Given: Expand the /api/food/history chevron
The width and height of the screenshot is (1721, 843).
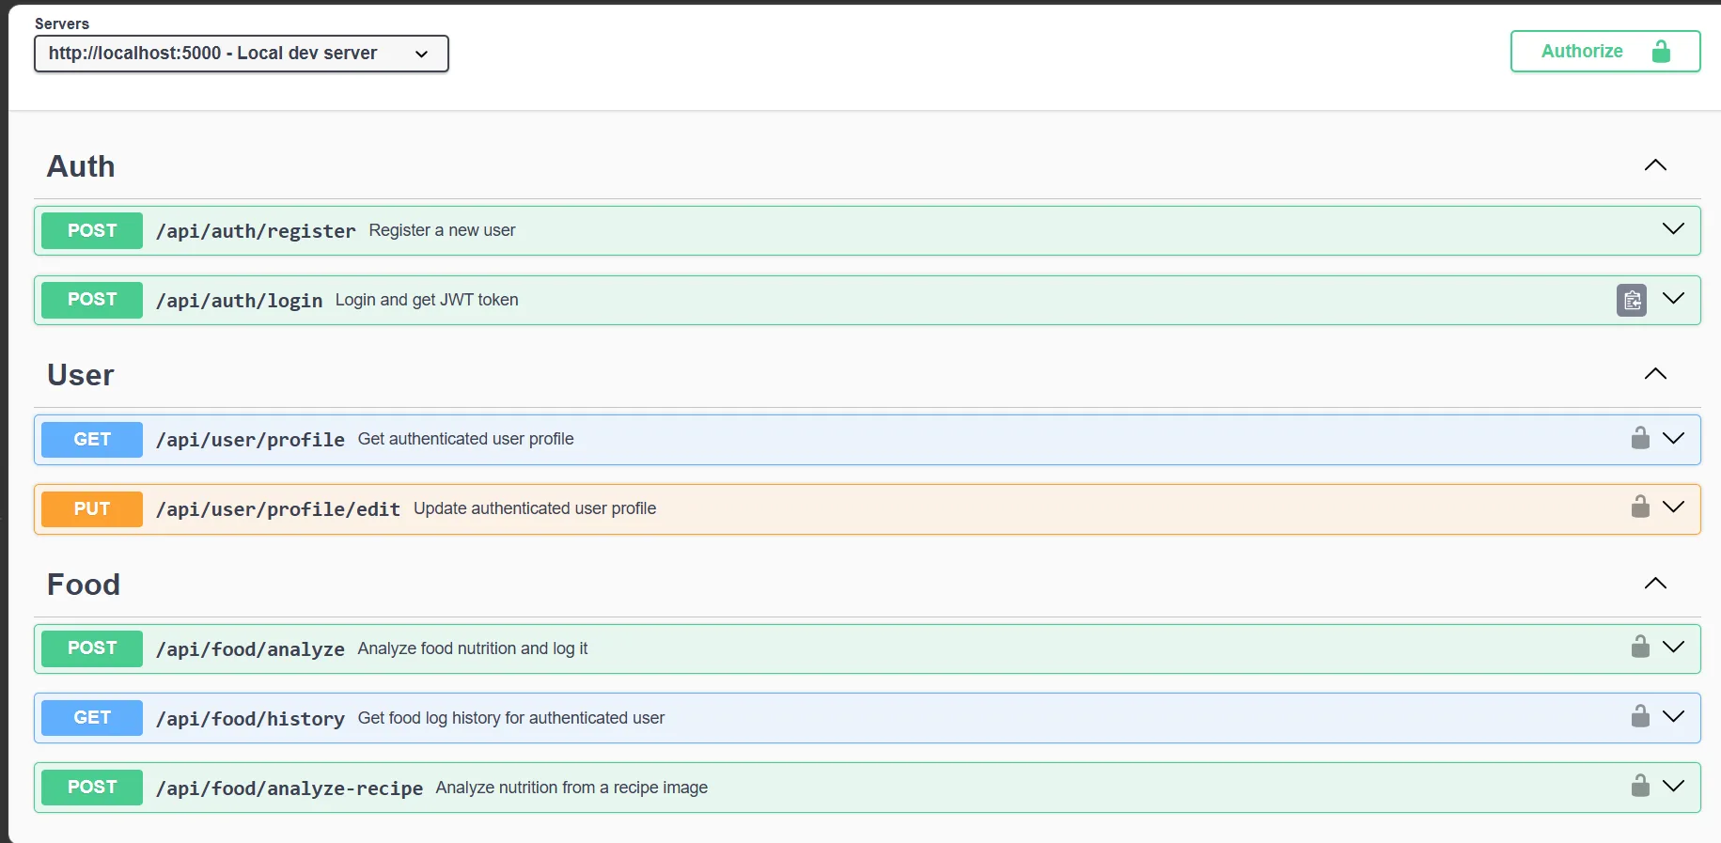Looking at the screenshot, I should [x=1673, y=717].
